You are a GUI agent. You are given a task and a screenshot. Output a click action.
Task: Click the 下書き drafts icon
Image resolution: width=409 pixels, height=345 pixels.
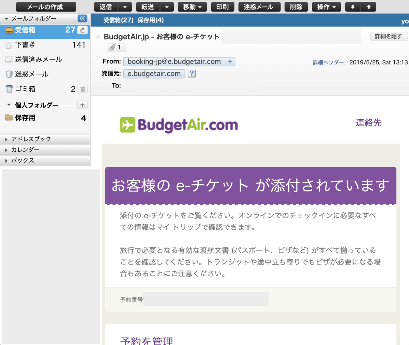tap(9, 45)
